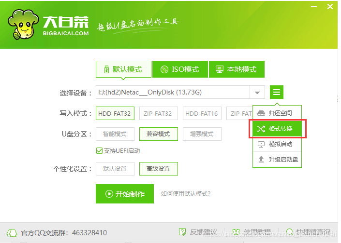341x243 pixels.
Task: Select HDD-FAT32 write mode
Action: coord(115,113)
